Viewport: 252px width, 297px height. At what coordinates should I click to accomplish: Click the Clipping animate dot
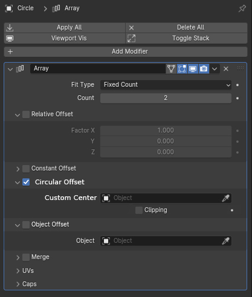(232, 210)
